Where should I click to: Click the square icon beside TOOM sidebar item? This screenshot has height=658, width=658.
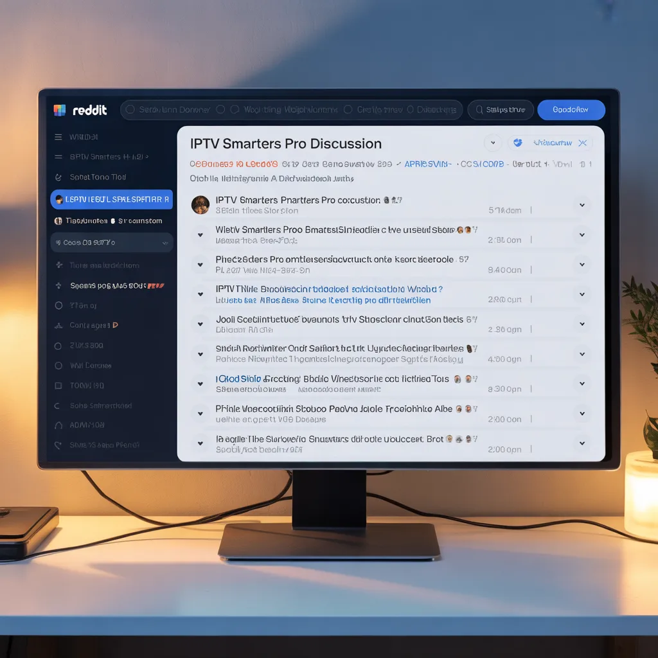[58, 386]
